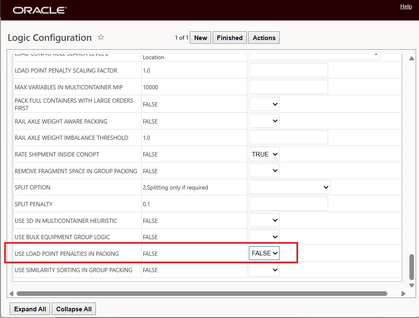Click the favorite star next to Logic Configuration
Viewport: 419px width, 318px height.
(x=100, y=38)
